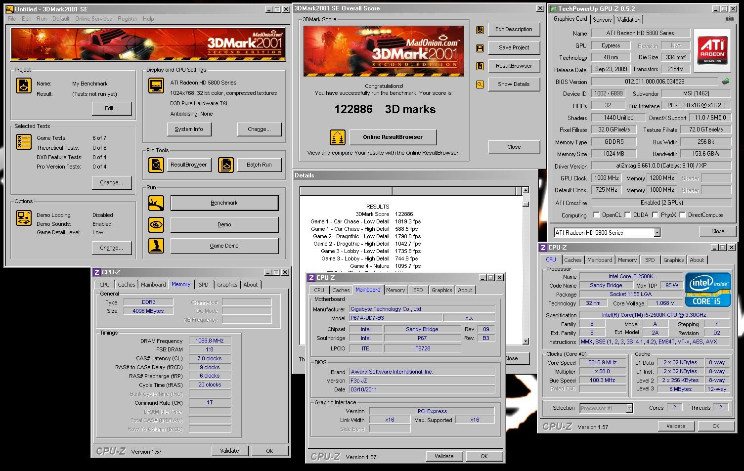Click the 122886 3D marks score text
This screenshot has width=744, height=471.
point(385,109)
